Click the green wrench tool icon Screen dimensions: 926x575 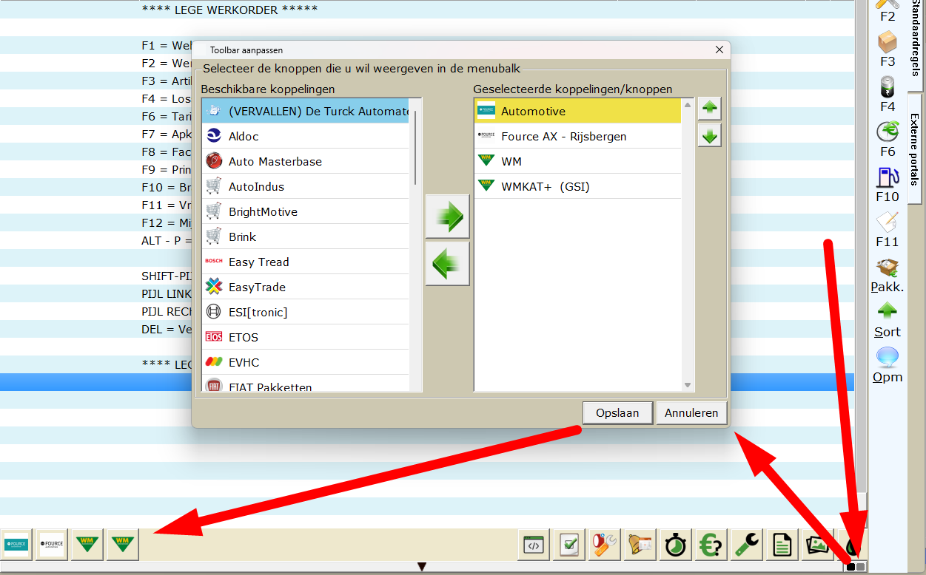click(x=746, y=545)
